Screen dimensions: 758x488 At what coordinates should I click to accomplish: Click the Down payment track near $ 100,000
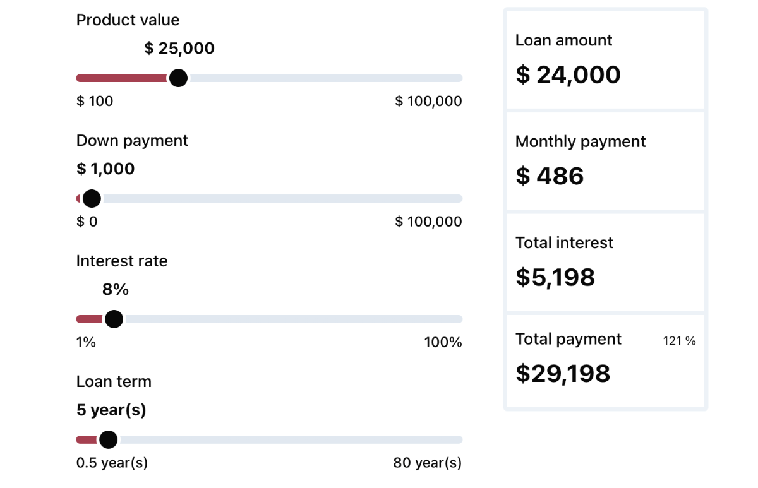point(452,199)
